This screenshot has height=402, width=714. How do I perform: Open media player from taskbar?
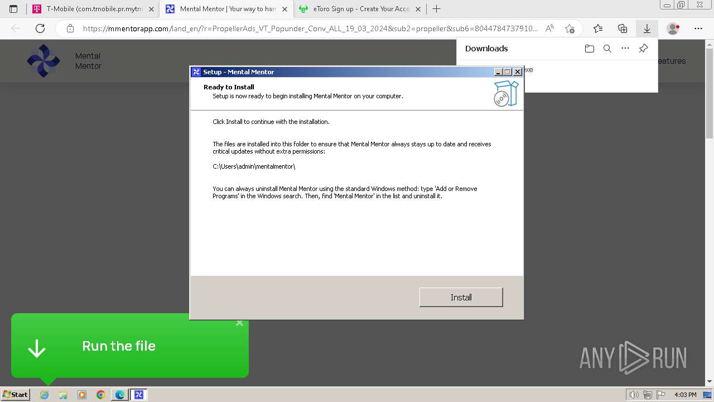82,395
